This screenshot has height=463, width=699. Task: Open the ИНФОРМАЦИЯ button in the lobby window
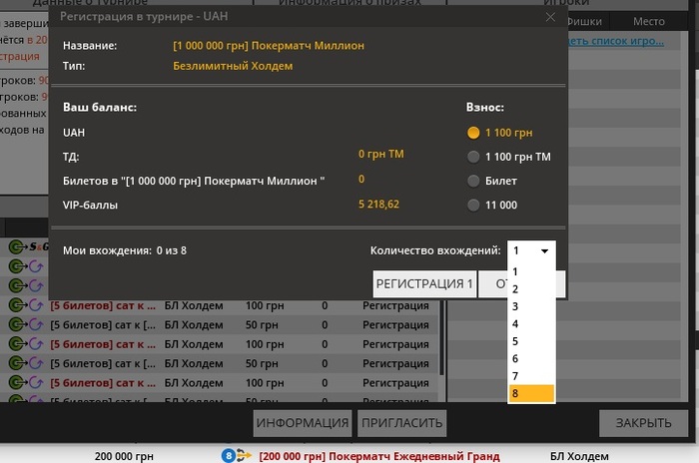tap(303, 423)
